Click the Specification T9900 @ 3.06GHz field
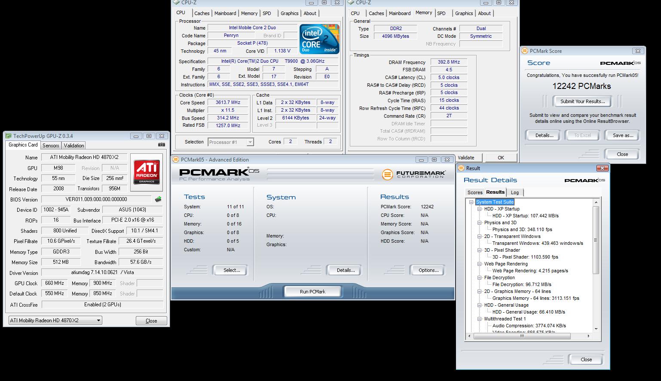 point(273,61)
